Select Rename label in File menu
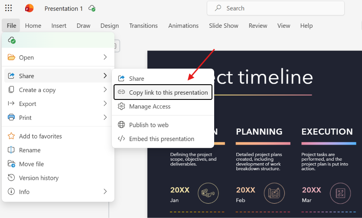Screen dimensions: 362x218 (30, 150)
